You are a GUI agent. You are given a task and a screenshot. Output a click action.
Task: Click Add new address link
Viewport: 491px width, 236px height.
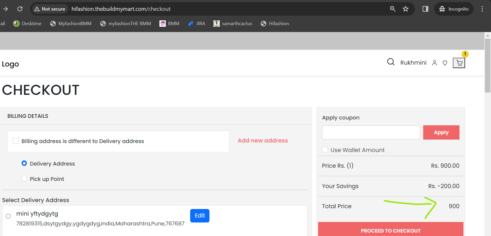tap(263, 141)
